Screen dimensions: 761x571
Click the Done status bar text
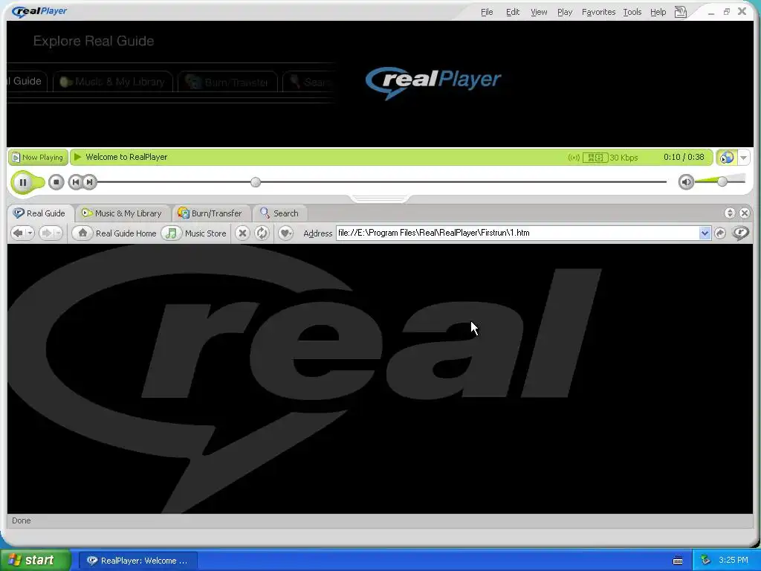(x=22, y=520)
